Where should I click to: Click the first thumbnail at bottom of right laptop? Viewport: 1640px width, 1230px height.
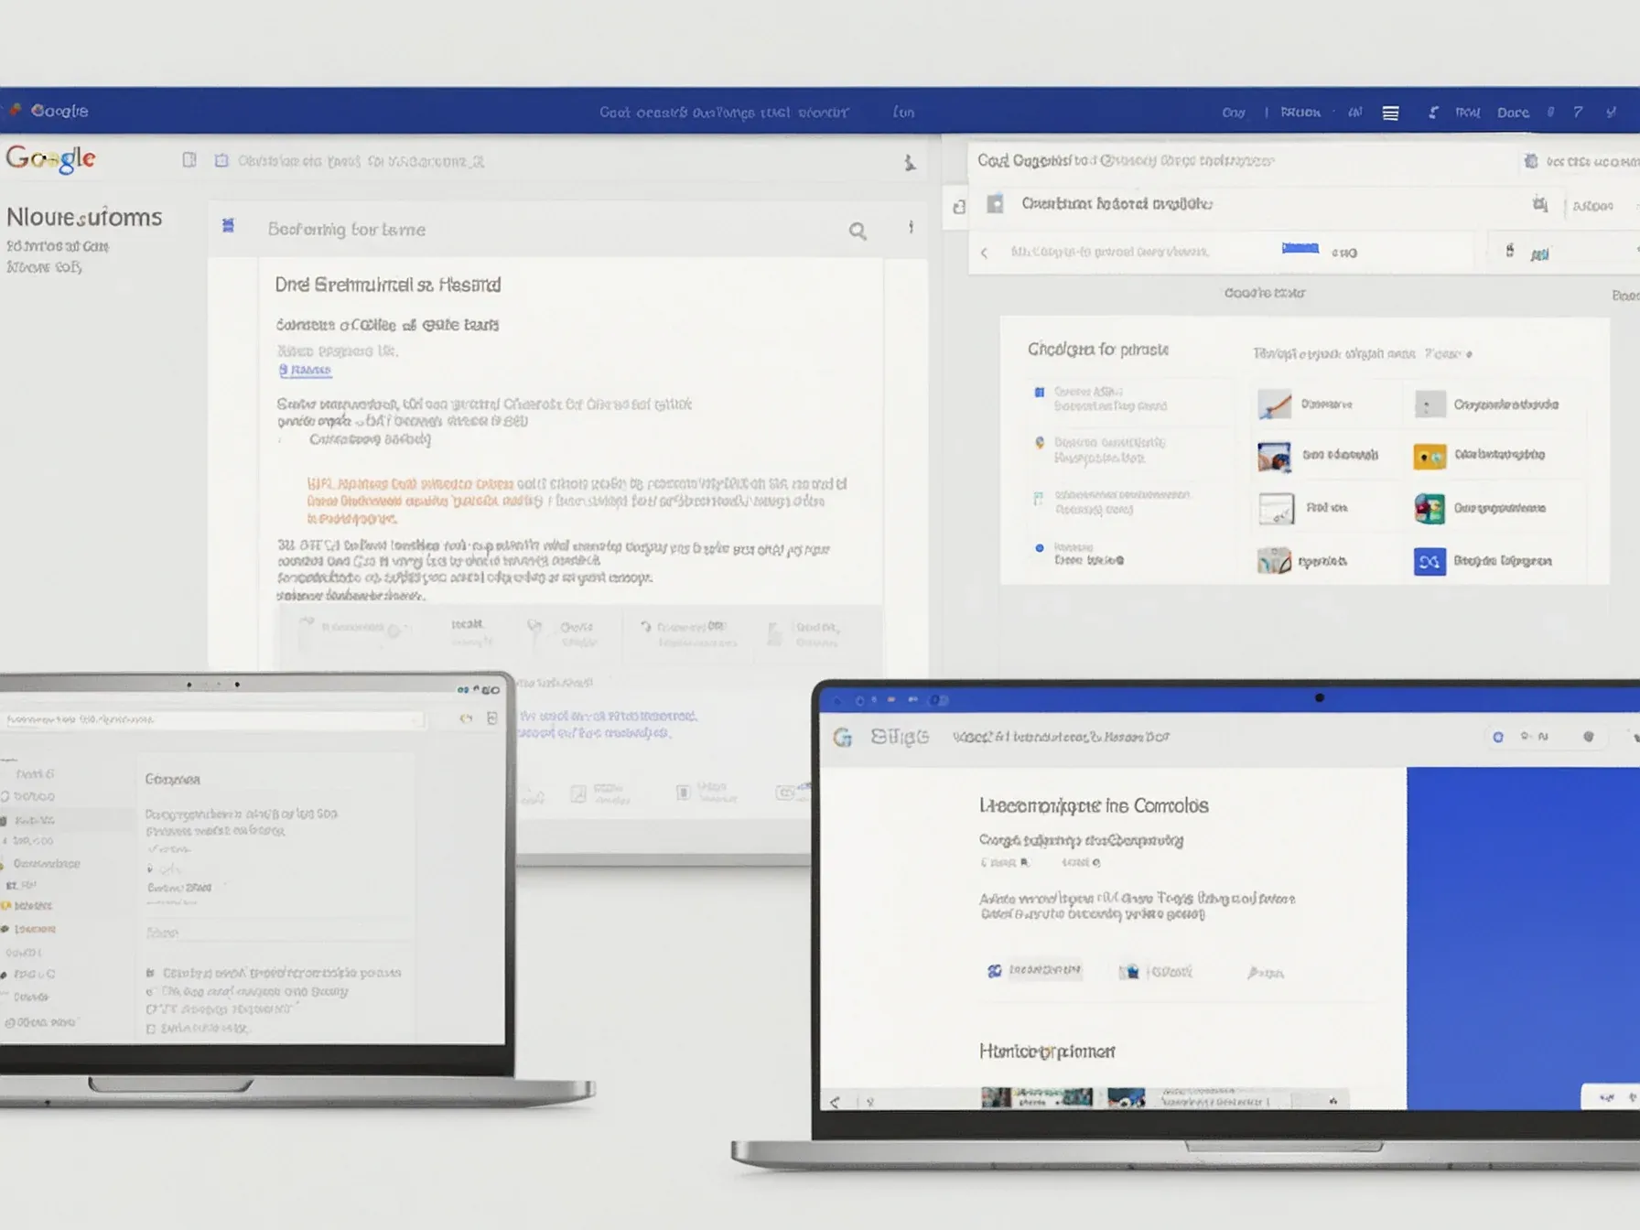[x=996, y=1097]
